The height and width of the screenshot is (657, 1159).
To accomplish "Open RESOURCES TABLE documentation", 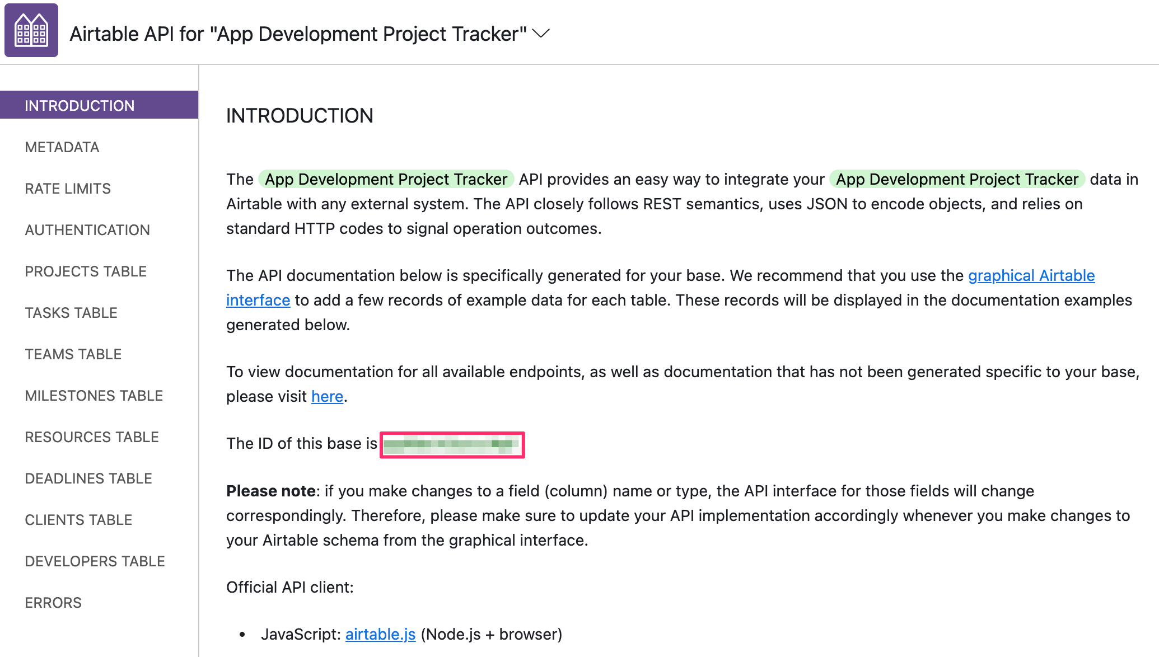I will (x=92, y=437).
